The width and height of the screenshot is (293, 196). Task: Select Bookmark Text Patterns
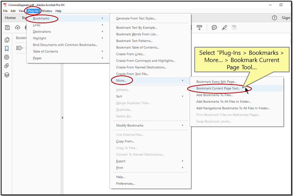tap(134, 41)
